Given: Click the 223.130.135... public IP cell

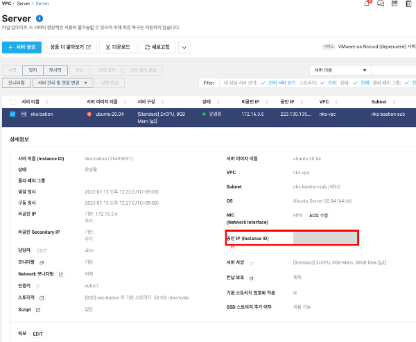Looking at the screenshot, I should [296, 114].
